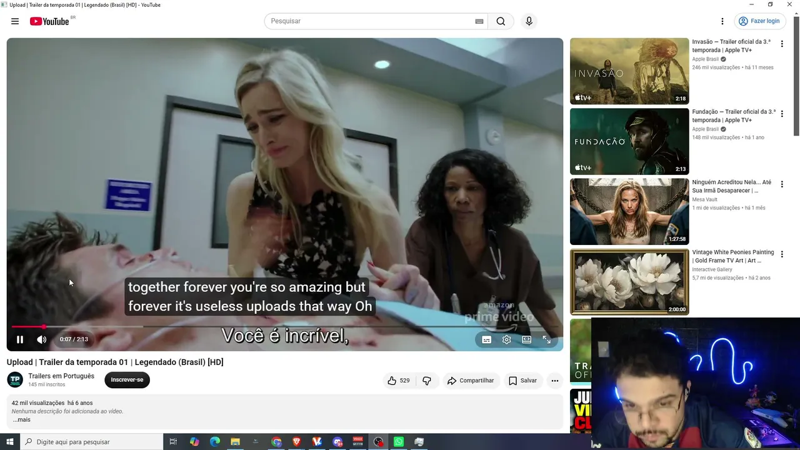
Task: Open Brave browser from the taskbar
Action: [x=297, y=442]
